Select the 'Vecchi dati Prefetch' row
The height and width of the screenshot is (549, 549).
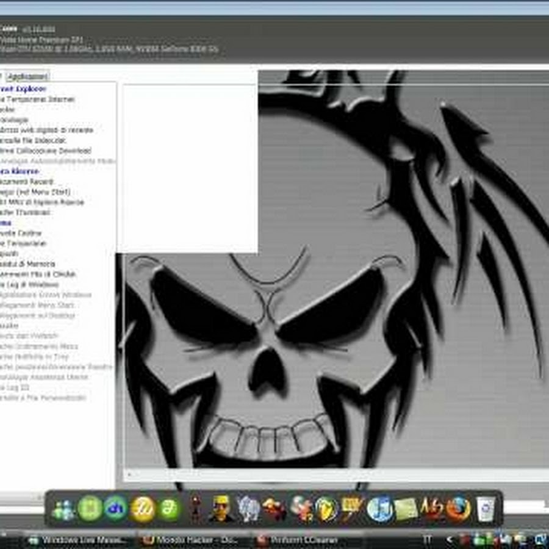(29, 335)
